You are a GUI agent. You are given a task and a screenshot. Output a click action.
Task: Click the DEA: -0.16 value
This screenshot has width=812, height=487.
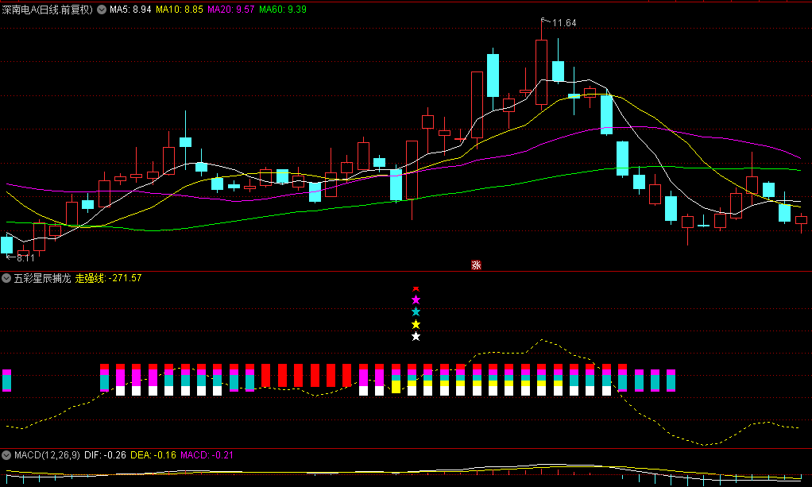coord(153,455)
